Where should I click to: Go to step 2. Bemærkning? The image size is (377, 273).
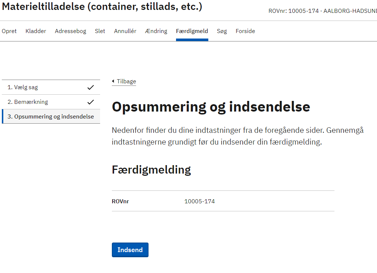pos(28,102)
